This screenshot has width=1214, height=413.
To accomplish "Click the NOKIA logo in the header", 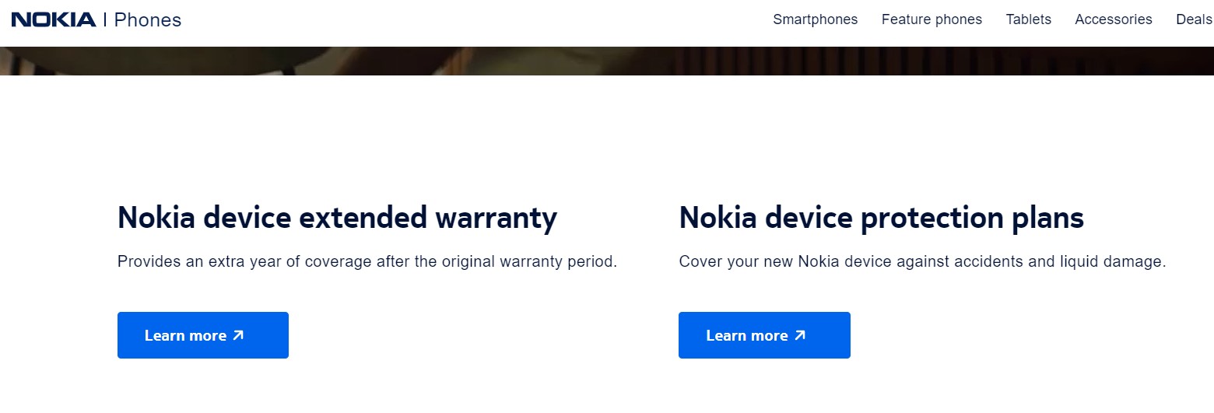I will click(x=54, y=19).
